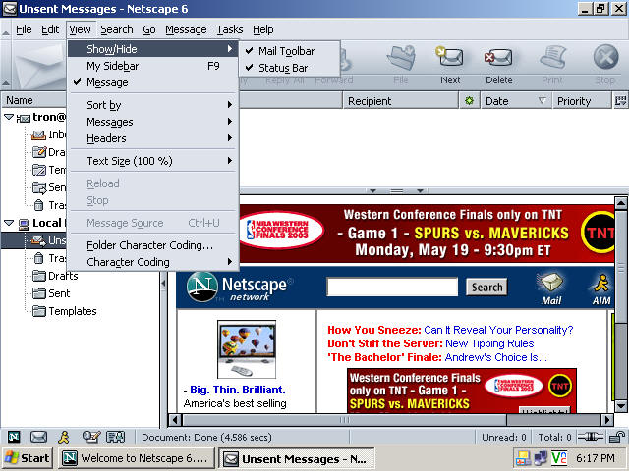Click the online/offline connection icon
Viewport: 629px width, 471px height.
click(591, 437)
